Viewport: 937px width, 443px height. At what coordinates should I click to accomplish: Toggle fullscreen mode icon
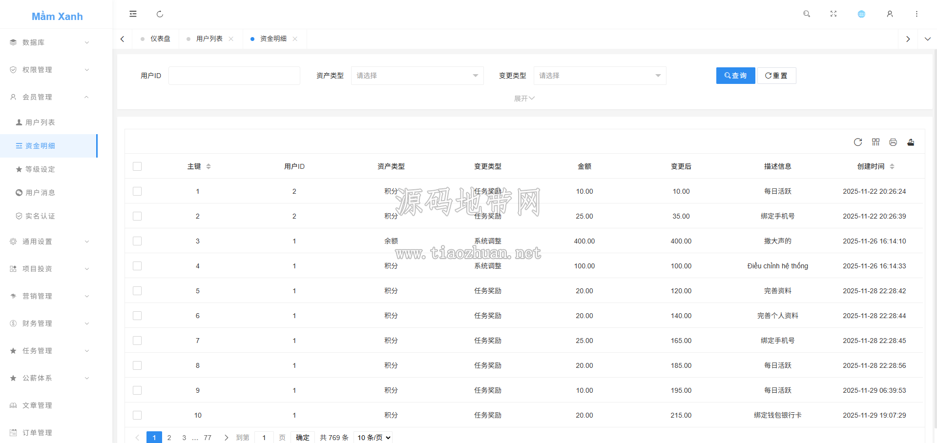[833, 14]
